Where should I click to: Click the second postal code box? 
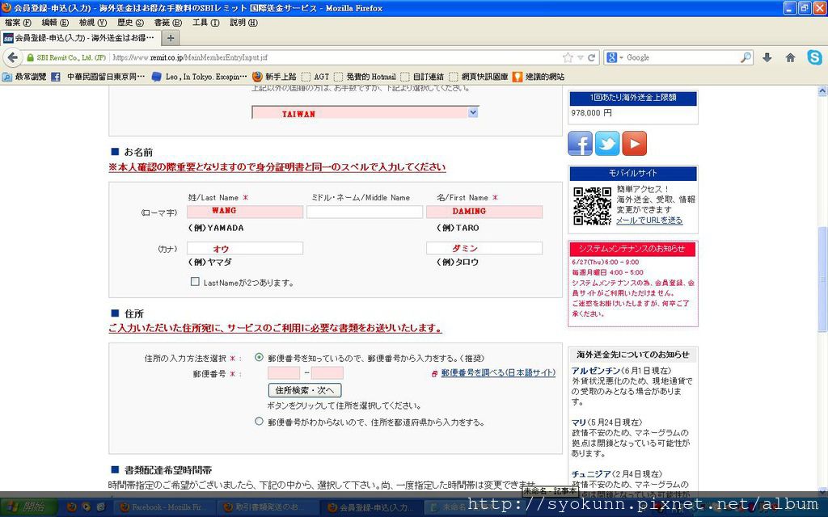coord(327,373)
